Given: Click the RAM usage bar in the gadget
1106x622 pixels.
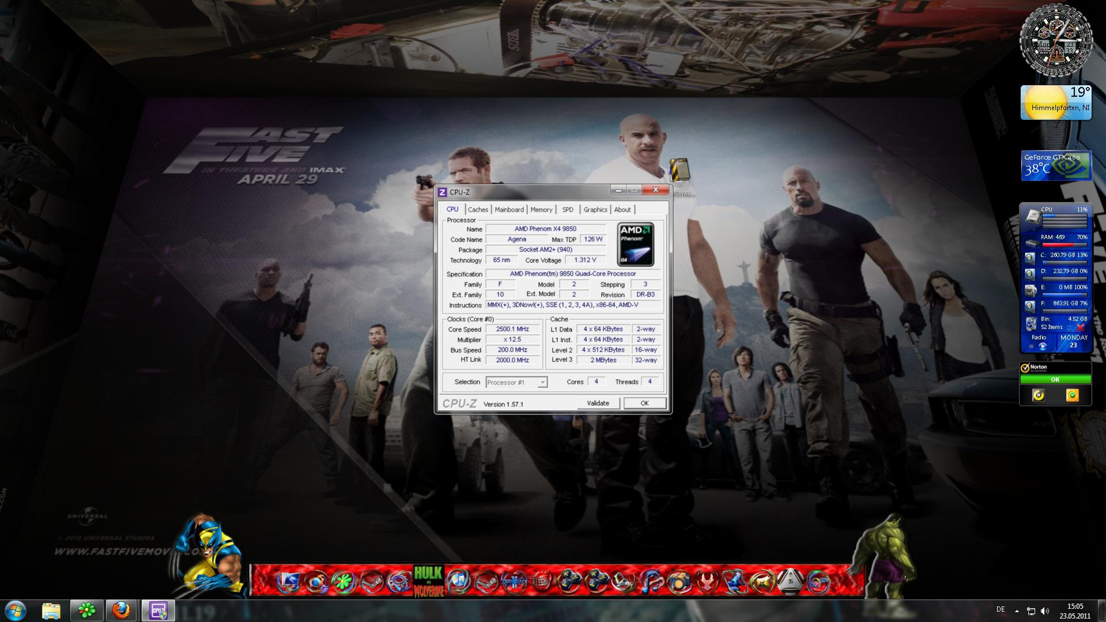Looking at the screenshot, I should coord(1065,245).
